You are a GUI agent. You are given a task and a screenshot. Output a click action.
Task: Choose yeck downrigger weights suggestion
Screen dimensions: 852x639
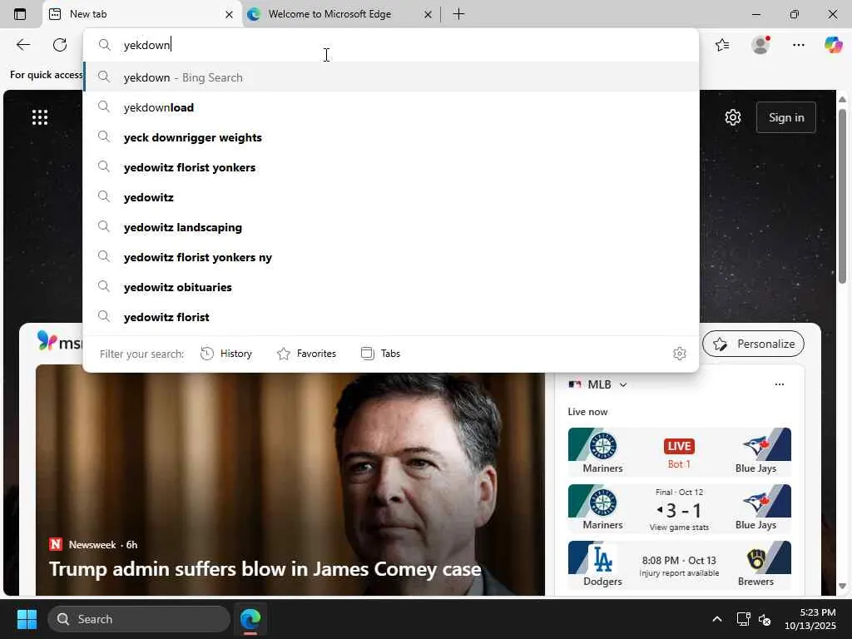click(391, 137)
